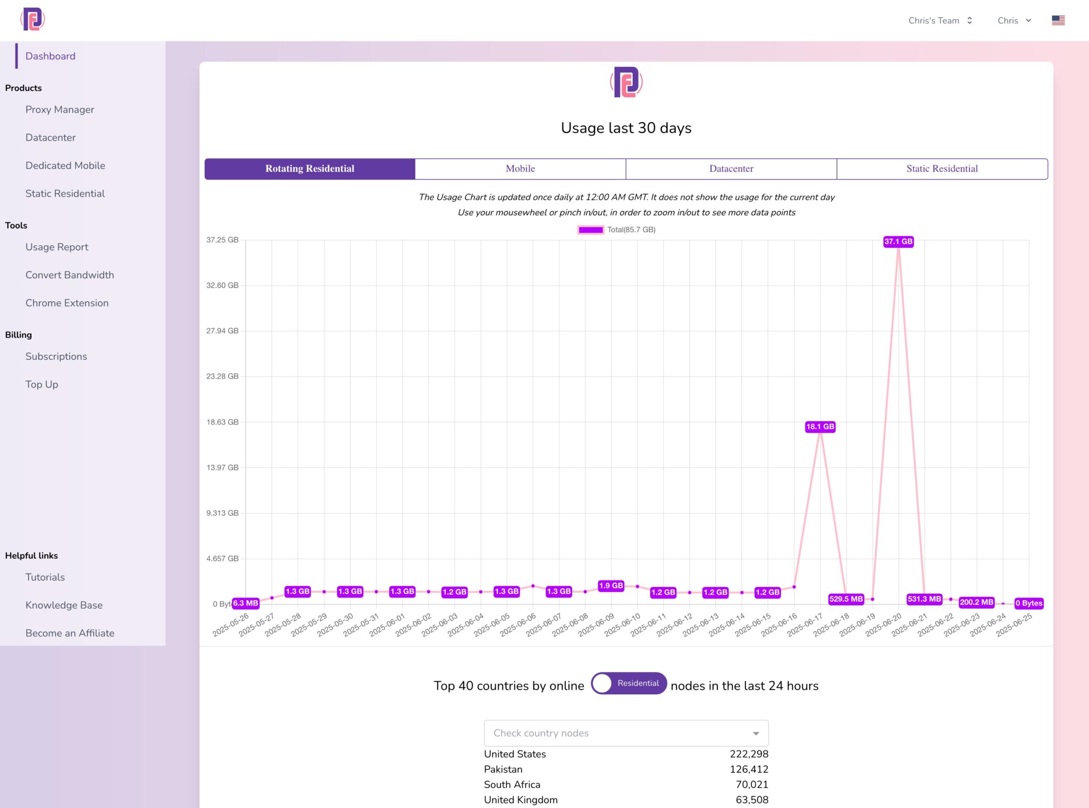The height and width of the screenshot is (808, 1089).
Task: Open the Chris user account dropdown
Action: click(x=1013, y=20)
